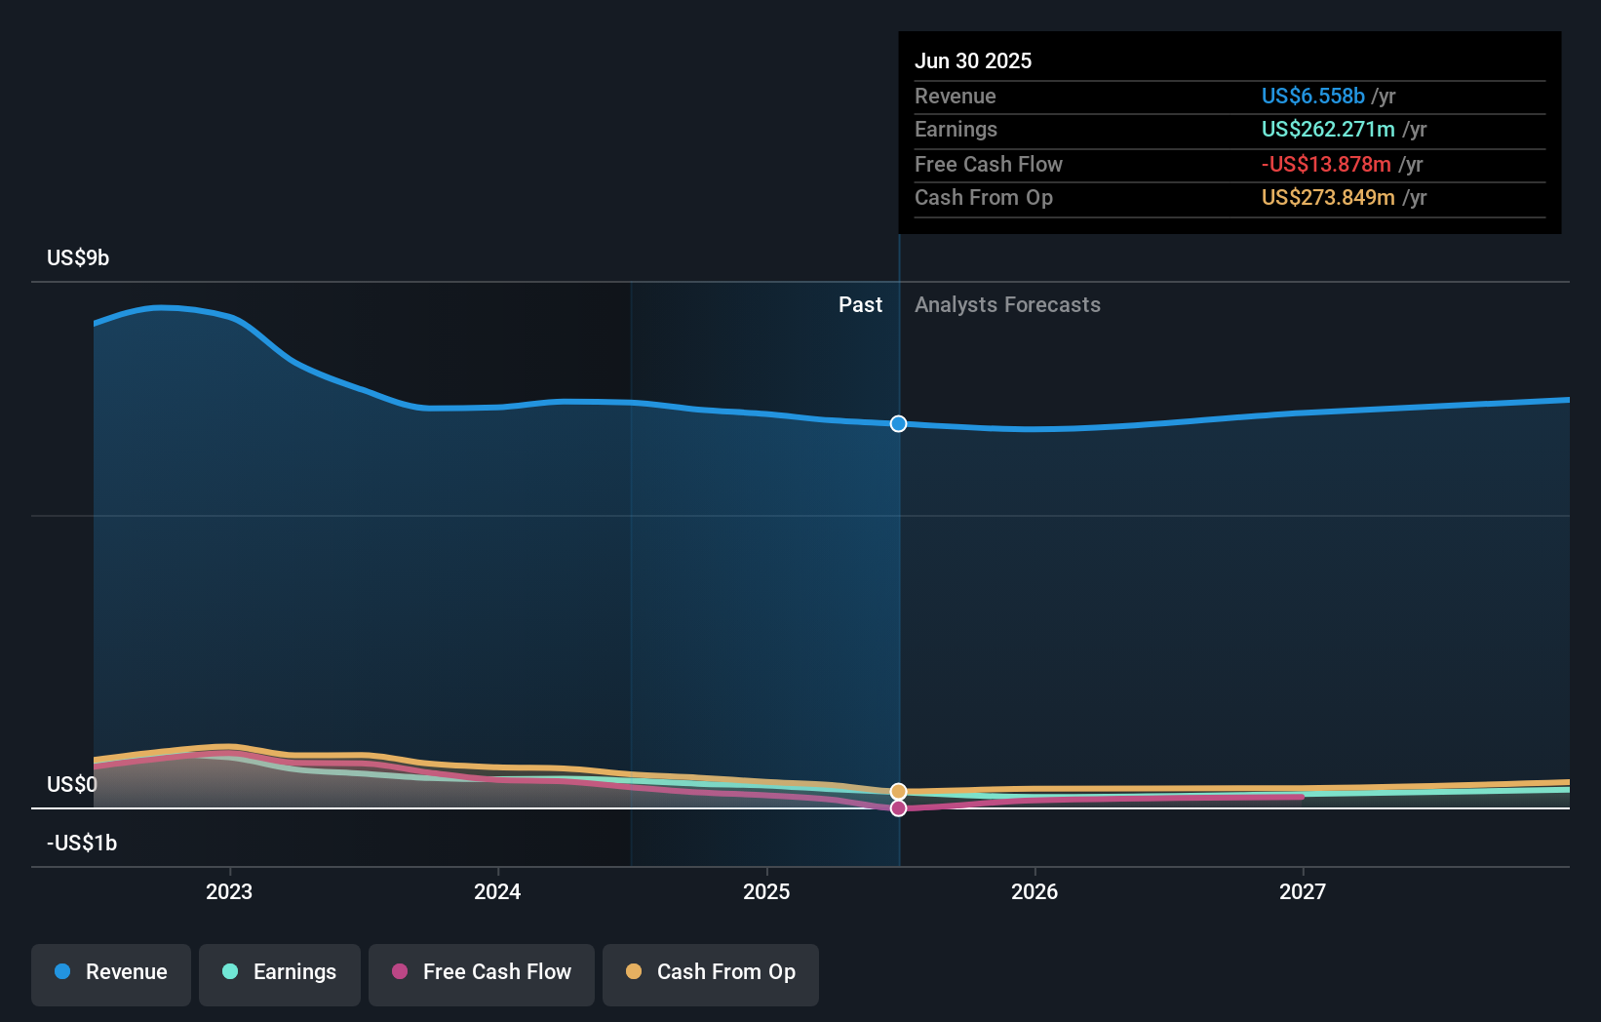The width and height of the screenshot is (1601, 1022).
Task: Toggle the Earnings legend button
Action: (280, 974)
